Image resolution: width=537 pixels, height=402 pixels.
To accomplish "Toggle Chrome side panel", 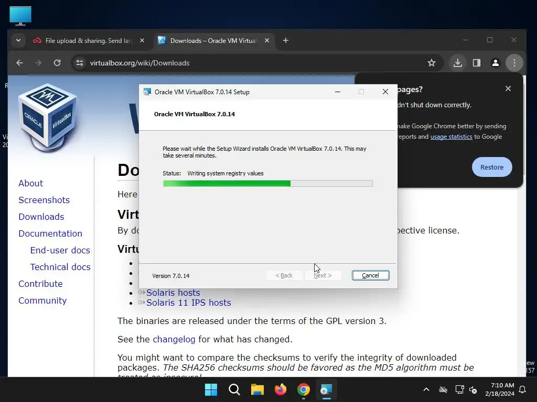I will 476,63.
